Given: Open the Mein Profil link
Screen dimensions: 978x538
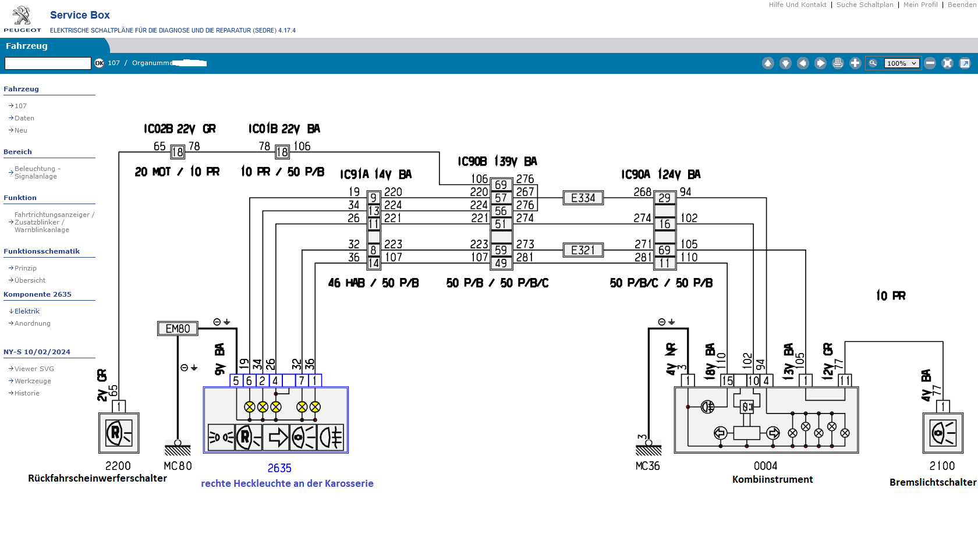Looking at the screenshot, I should [x=920, y=5].
